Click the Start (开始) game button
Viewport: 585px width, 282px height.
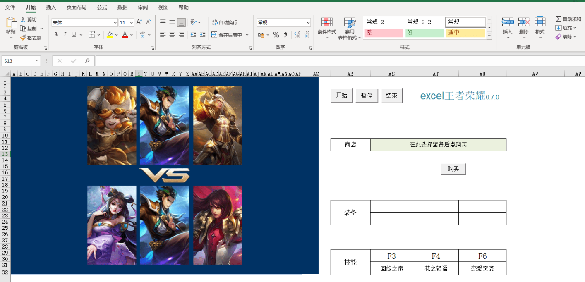(342, 96)
